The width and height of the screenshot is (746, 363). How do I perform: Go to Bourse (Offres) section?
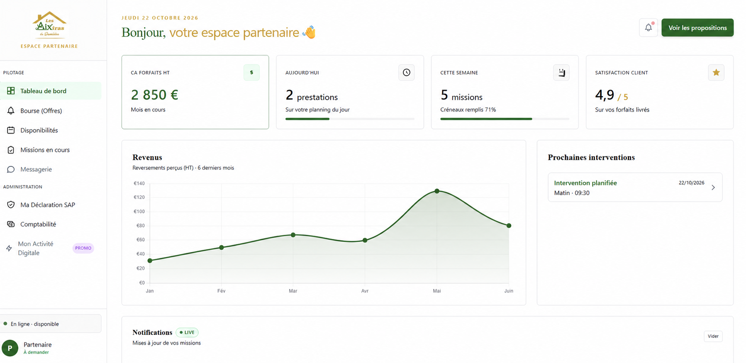click(51, 111)
